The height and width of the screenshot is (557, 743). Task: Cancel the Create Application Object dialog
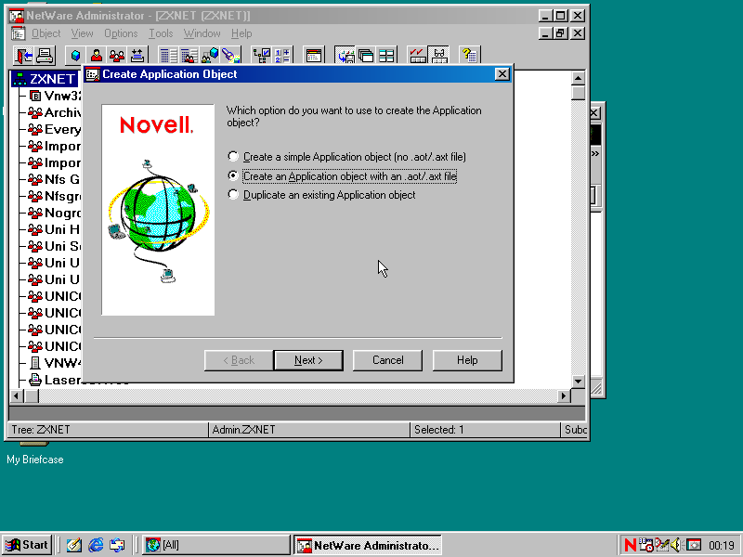[x=387, y=360]
